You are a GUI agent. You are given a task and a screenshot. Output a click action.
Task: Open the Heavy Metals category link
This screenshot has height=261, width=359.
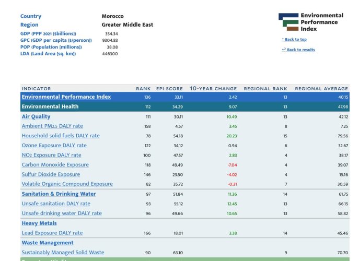tap(39, 223)
